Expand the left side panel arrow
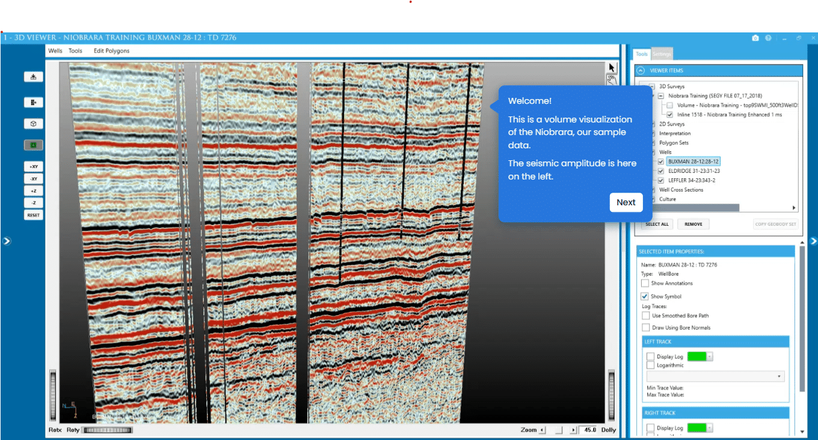The height and width of the screenshot is (440, 818). (x=6, y=241)
